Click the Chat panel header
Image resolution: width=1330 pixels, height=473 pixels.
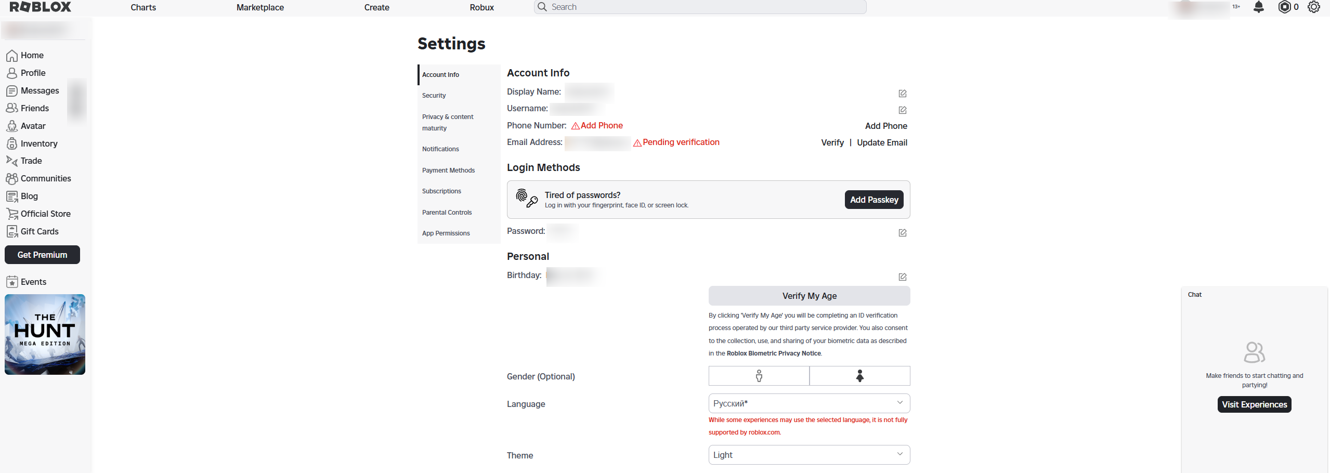(x=1254, y=295)
